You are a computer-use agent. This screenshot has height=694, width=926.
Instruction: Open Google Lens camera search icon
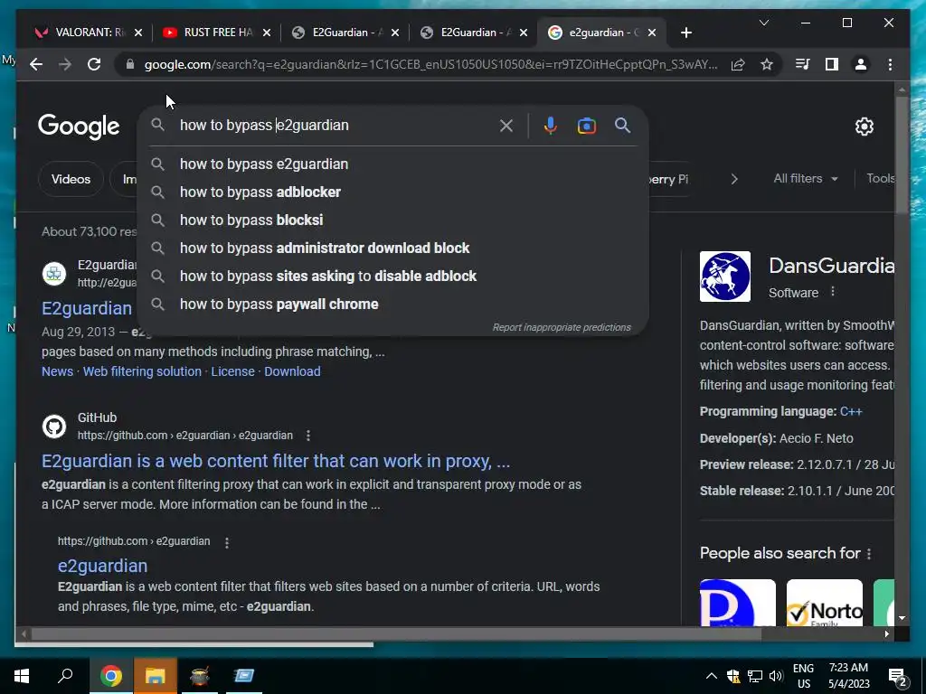coord(586,126)
